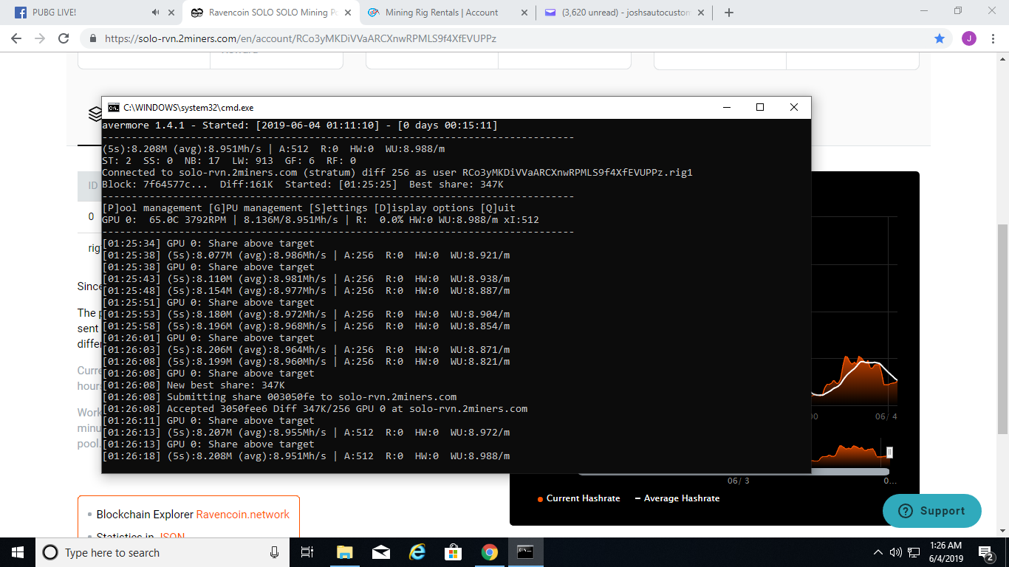The image size is (1009, 567).
Task: Open Task View on the taskbar
Action: (x=308, y=552)
